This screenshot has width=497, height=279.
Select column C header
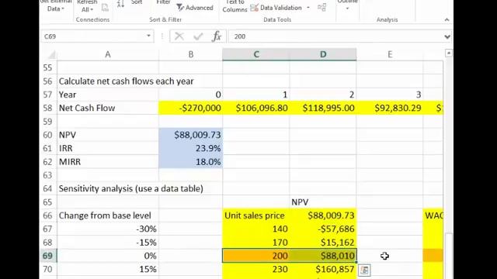coord(256,54)
